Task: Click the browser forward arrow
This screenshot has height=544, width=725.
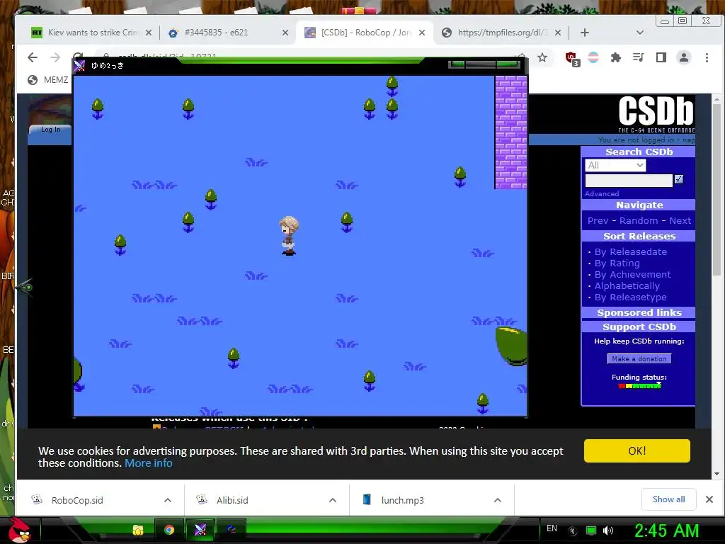Action: coord(55,57)
